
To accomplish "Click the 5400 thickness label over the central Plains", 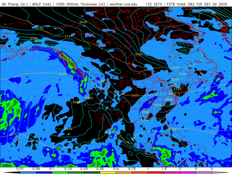I will pyautogui.click(x=135, y=95).
